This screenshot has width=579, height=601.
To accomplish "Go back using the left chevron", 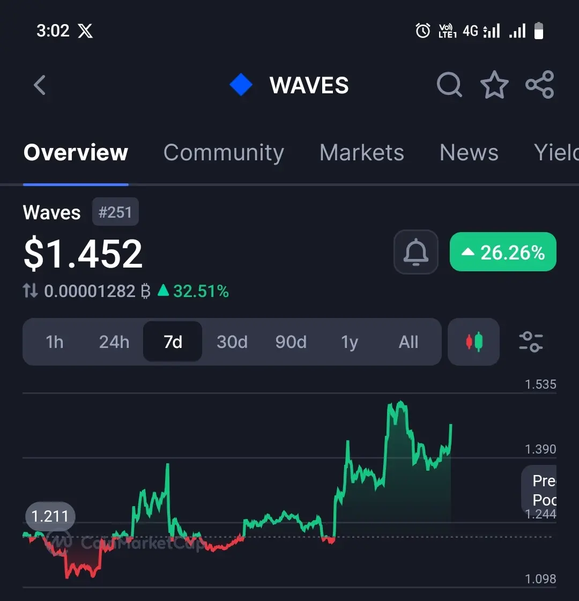I will tap(40, 85).
